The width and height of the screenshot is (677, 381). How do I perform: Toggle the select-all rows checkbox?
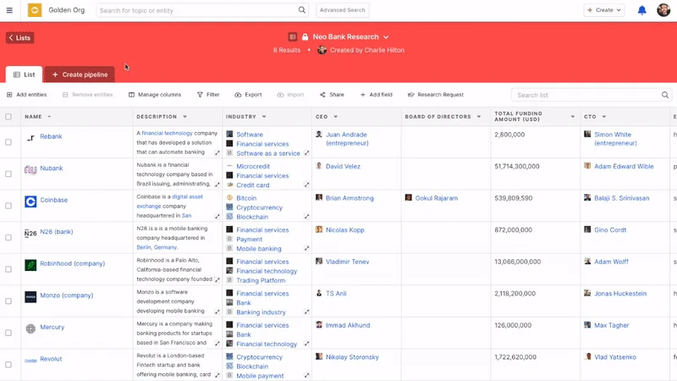coord(8,117)
